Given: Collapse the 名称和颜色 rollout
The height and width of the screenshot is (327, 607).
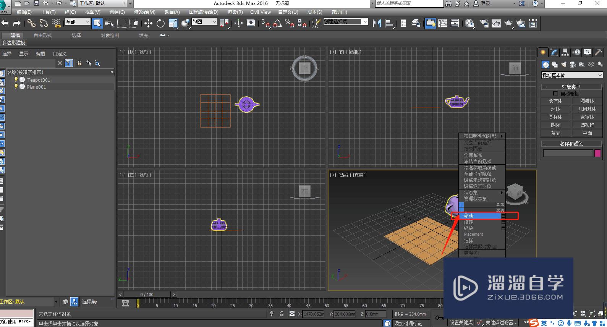Looking at the screenshot, I should pos(571,144).
